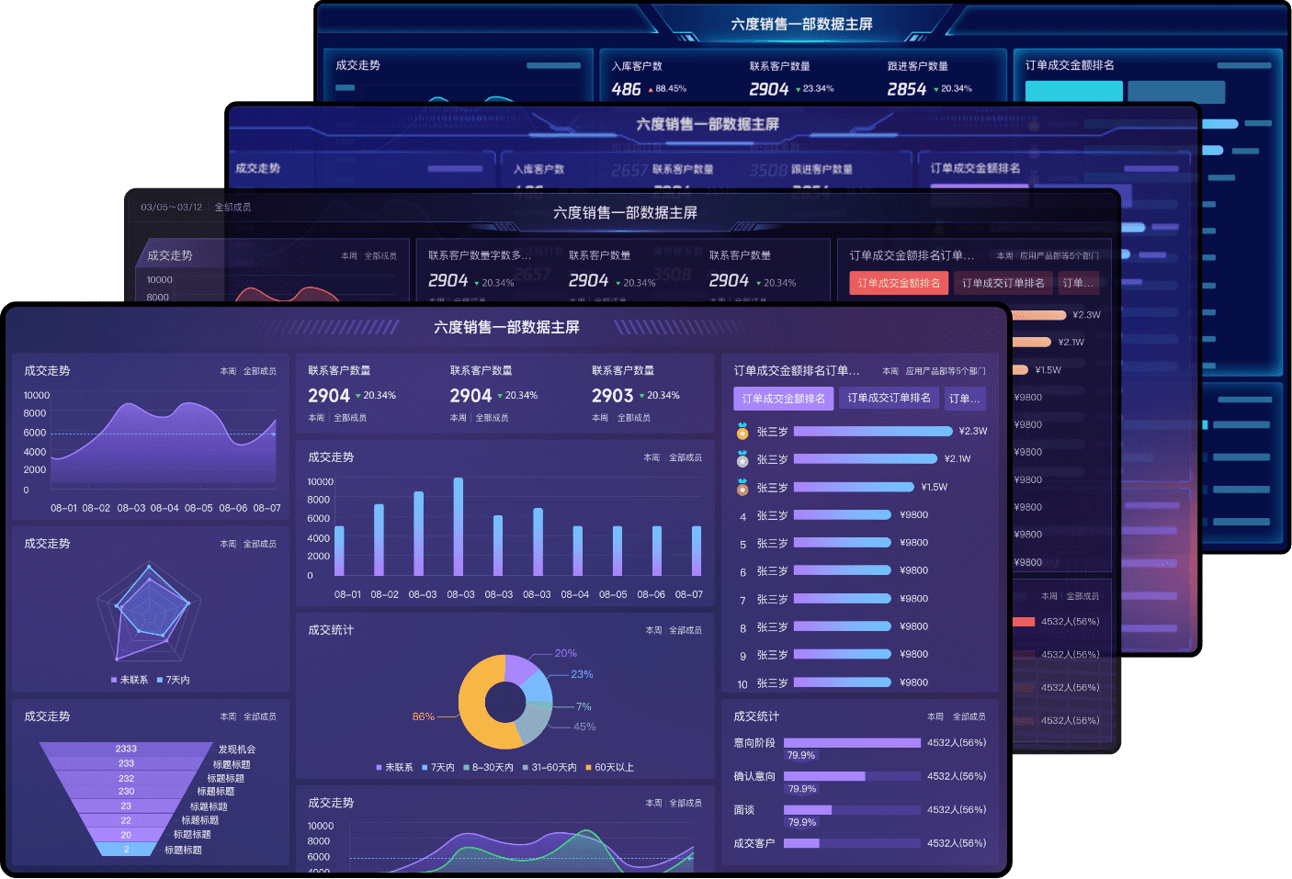Screen dimensions: 1292x879
Task: Click the gold medal icon for rank one
Action: point(742,431)
